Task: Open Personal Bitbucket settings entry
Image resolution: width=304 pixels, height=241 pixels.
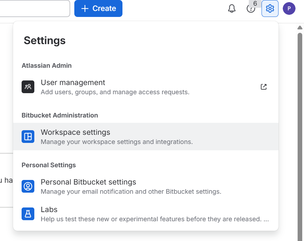Action: click(x=146, y=186)
